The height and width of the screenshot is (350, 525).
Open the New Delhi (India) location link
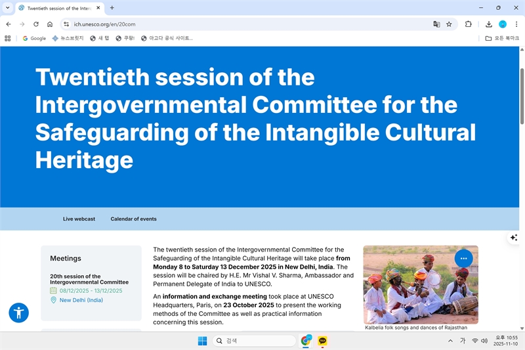[x=81, y=300]
